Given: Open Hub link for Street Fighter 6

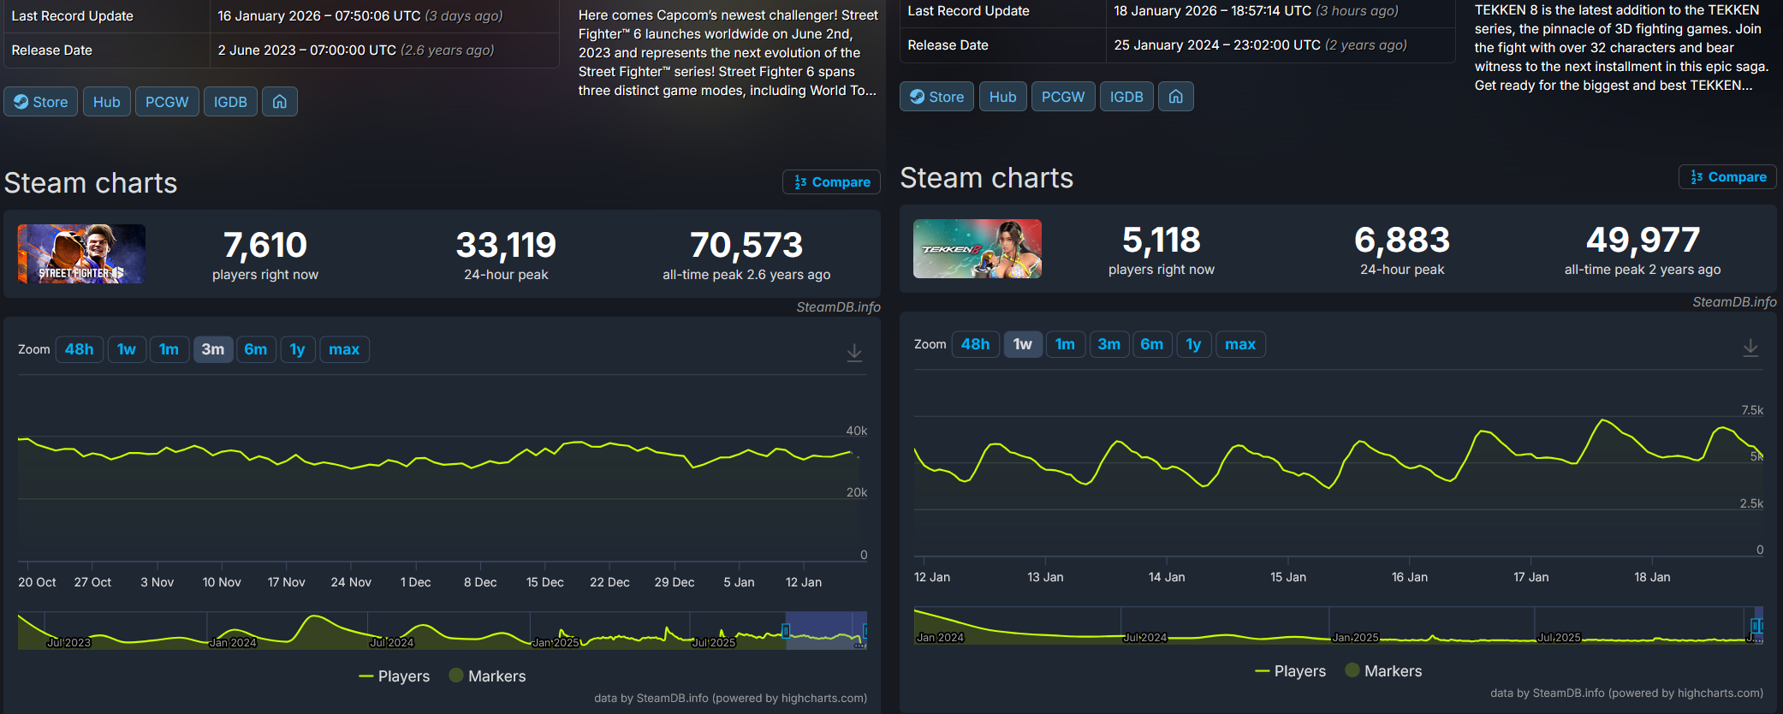Looking at the screenshot, I should point(107,102).
